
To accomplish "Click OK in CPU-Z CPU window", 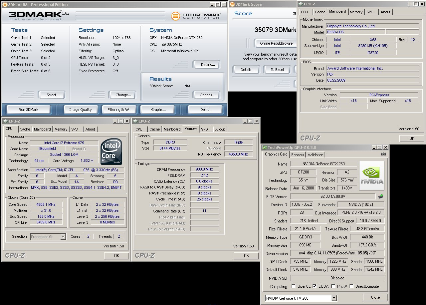I will click(116, 256).
